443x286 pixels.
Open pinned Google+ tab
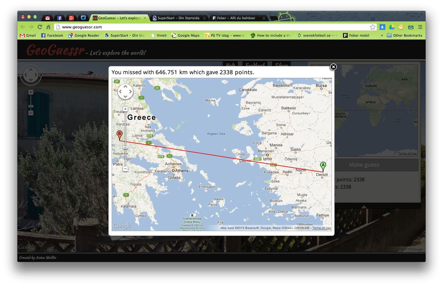(71, 18)
